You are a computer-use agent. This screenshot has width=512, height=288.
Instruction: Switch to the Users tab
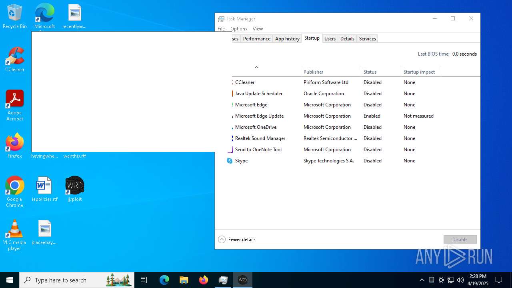[x=330, y=39]
